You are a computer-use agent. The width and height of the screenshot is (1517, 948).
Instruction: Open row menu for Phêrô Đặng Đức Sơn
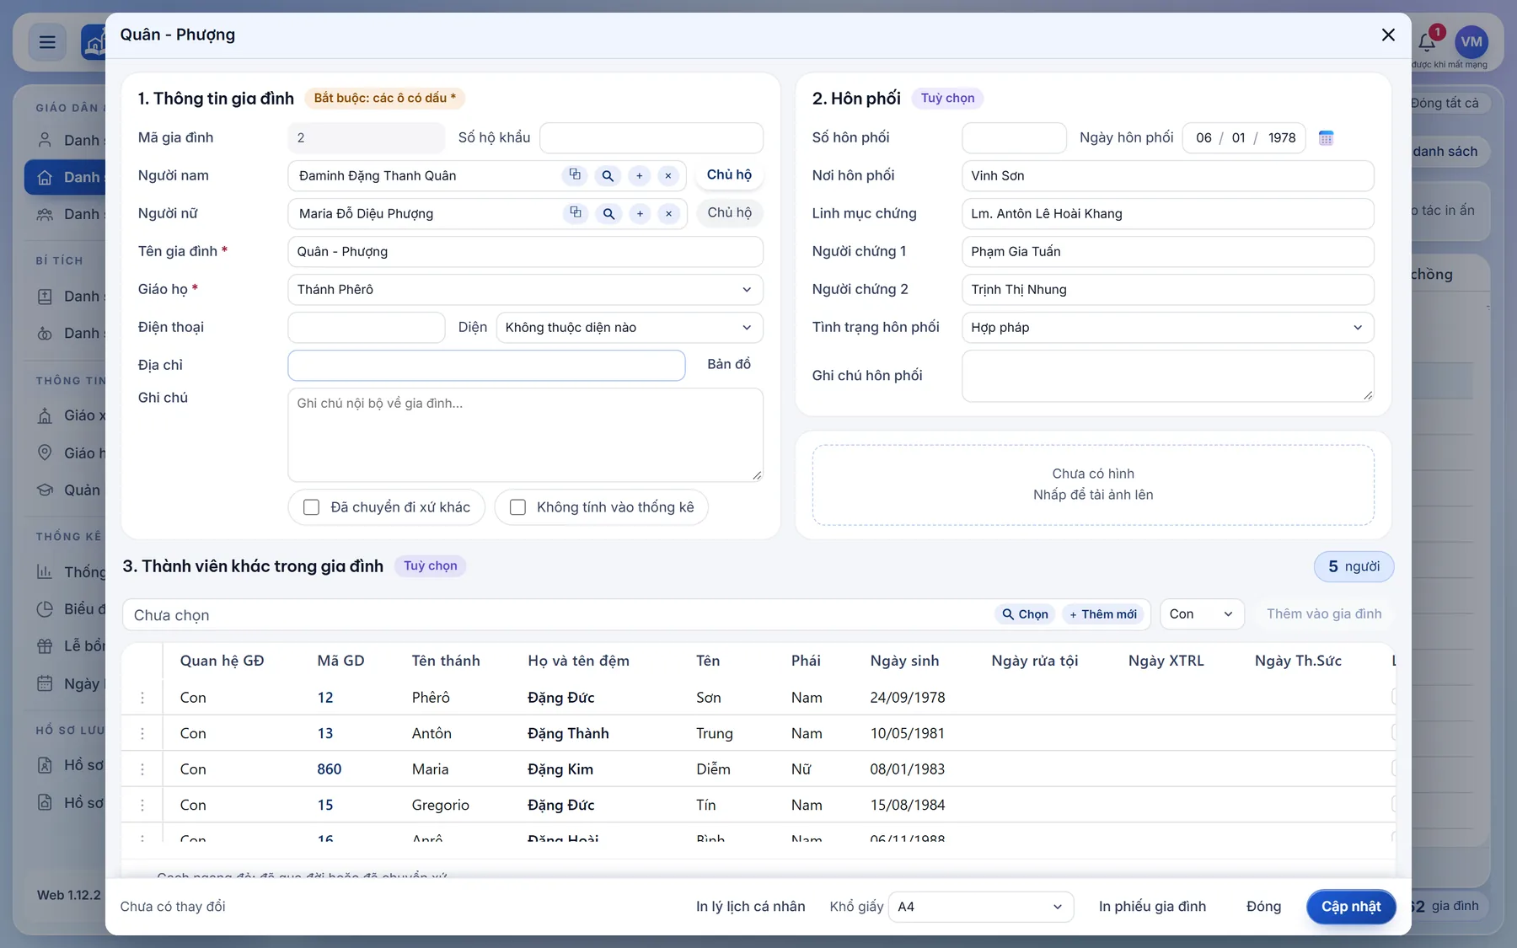tap(142, 698)
